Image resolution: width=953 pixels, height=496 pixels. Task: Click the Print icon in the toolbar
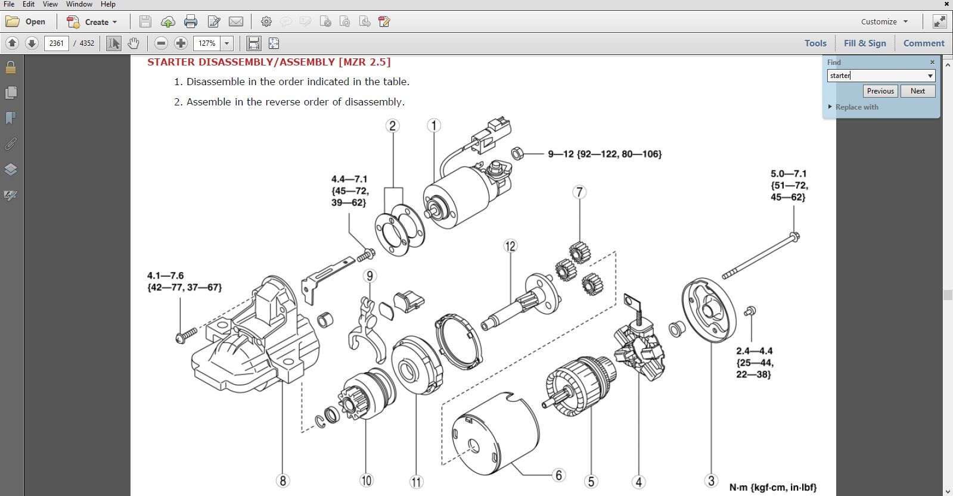(191, 22)
